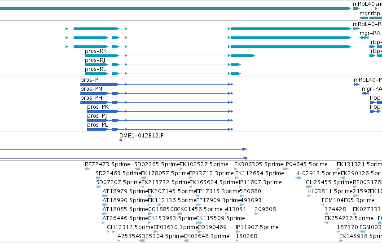
Task: Select the 209608 feature label
Action: click(x=265, y=210)
